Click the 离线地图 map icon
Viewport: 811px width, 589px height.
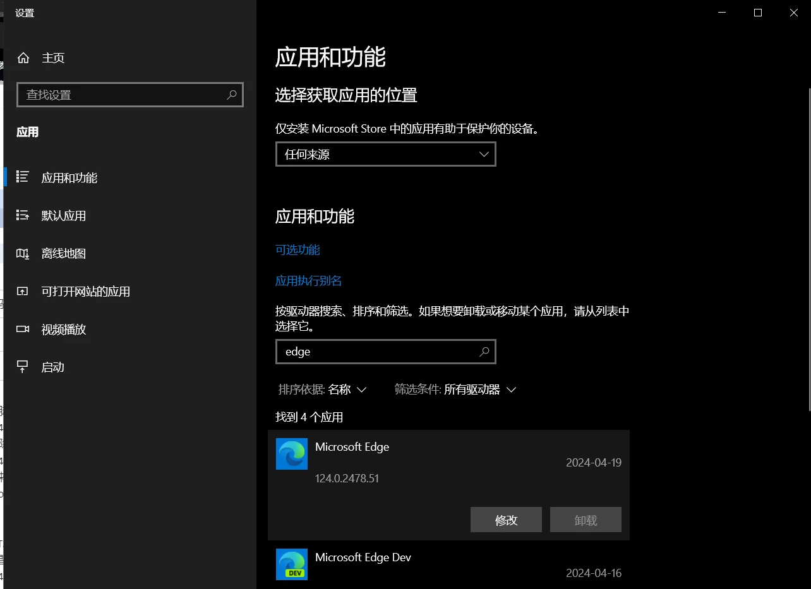pos(23,253)
